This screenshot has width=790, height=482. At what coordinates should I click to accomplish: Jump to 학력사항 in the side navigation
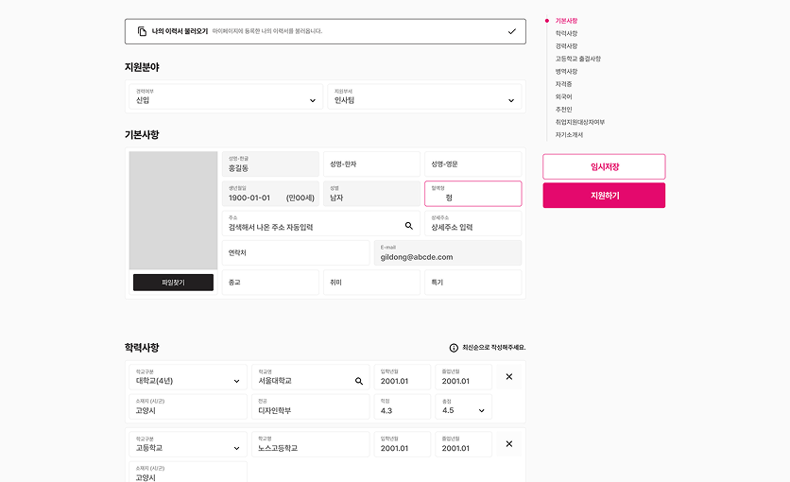566,33
